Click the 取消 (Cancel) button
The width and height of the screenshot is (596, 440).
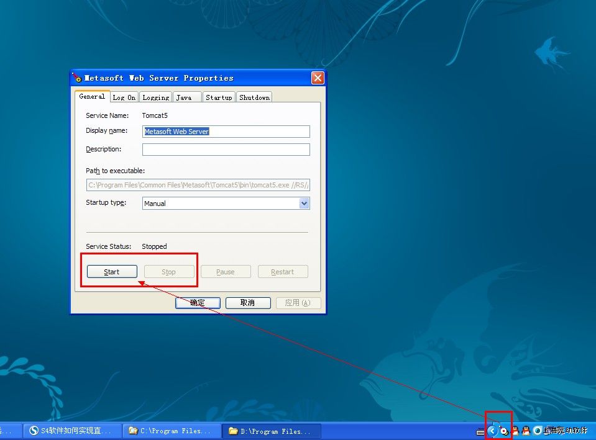tap(247, 303)
